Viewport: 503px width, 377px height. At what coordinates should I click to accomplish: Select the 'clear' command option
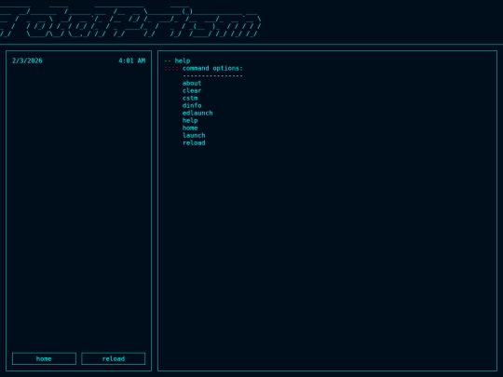click(192, 90)
